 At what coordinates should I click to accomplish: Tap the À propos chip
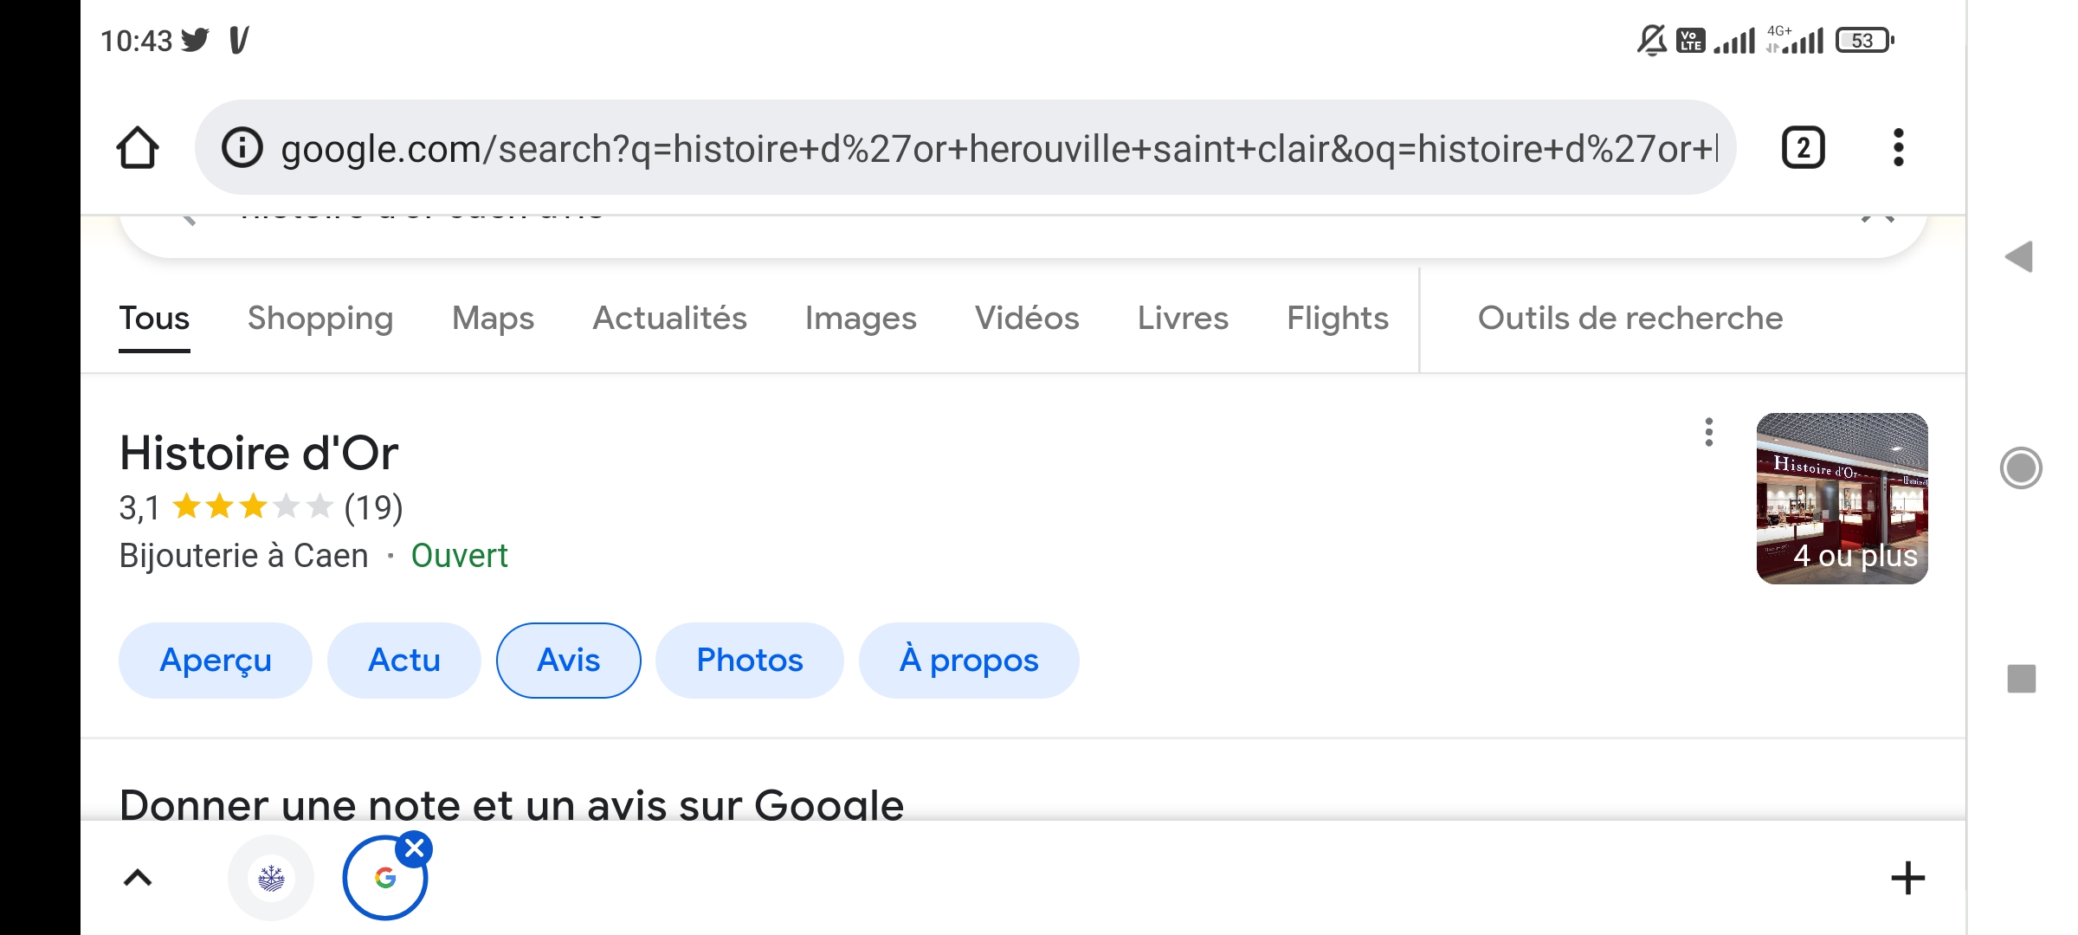click(969, 661)
